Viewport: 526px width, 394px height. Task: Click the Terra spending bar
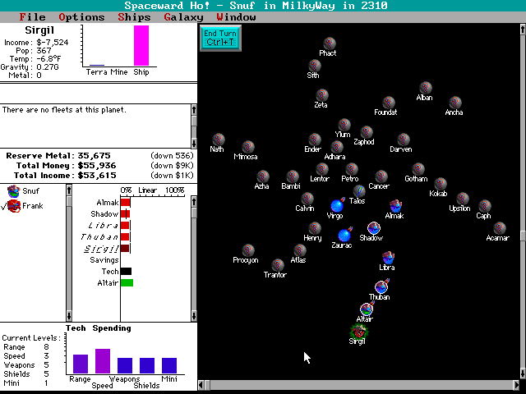click(x=97, y=65)
